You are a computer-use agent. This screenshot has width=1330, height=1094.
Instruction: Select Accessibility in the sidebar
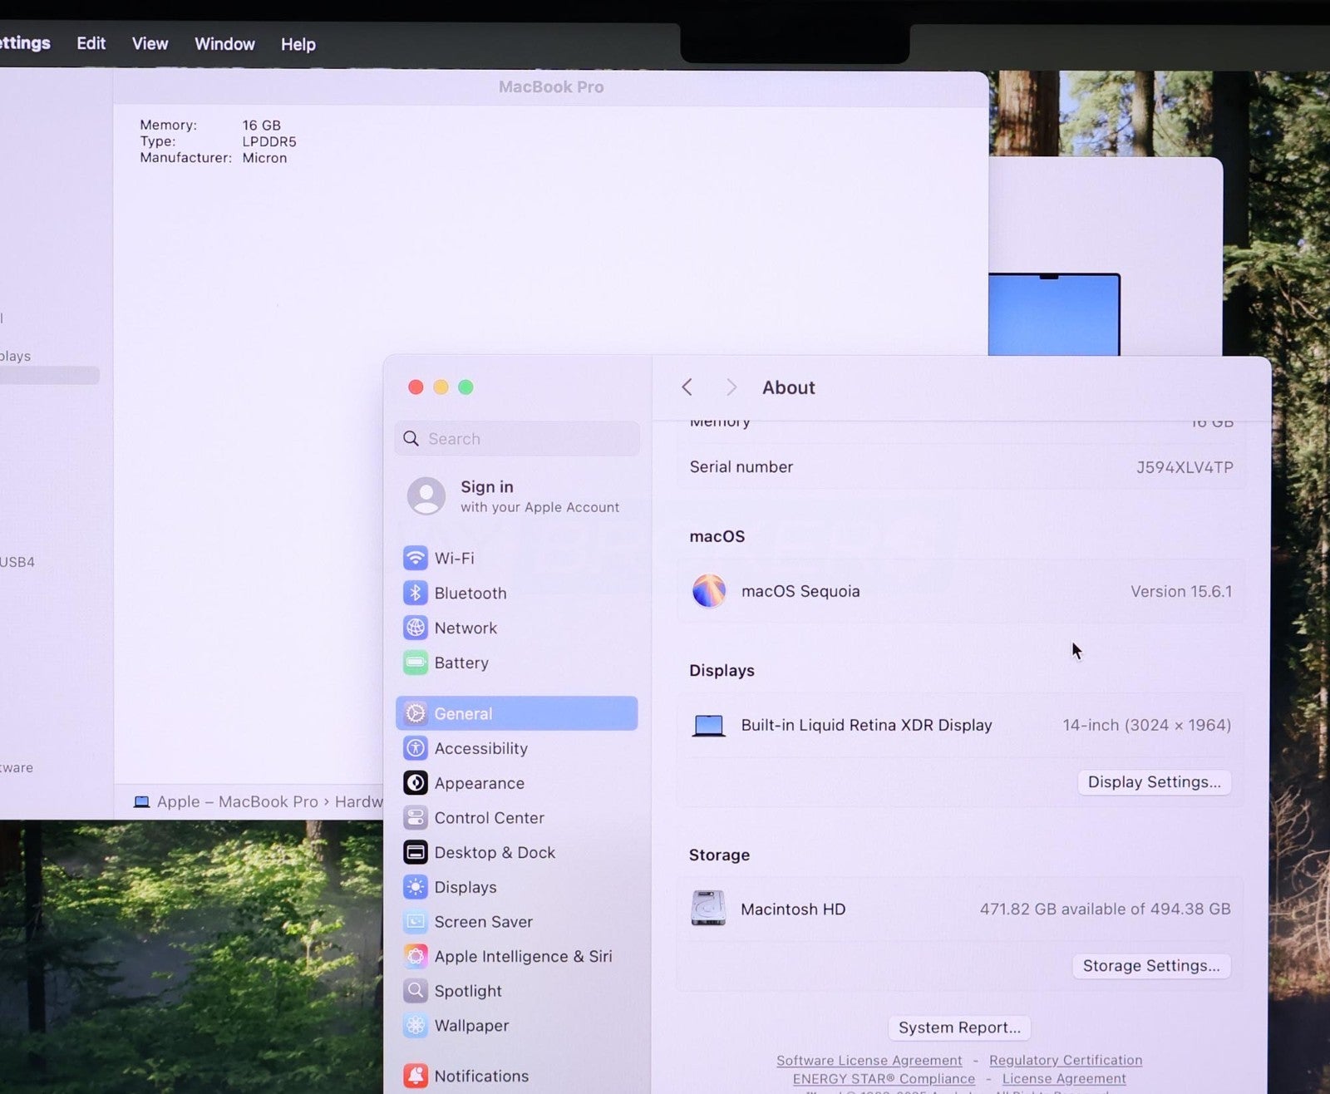(480, 748)
